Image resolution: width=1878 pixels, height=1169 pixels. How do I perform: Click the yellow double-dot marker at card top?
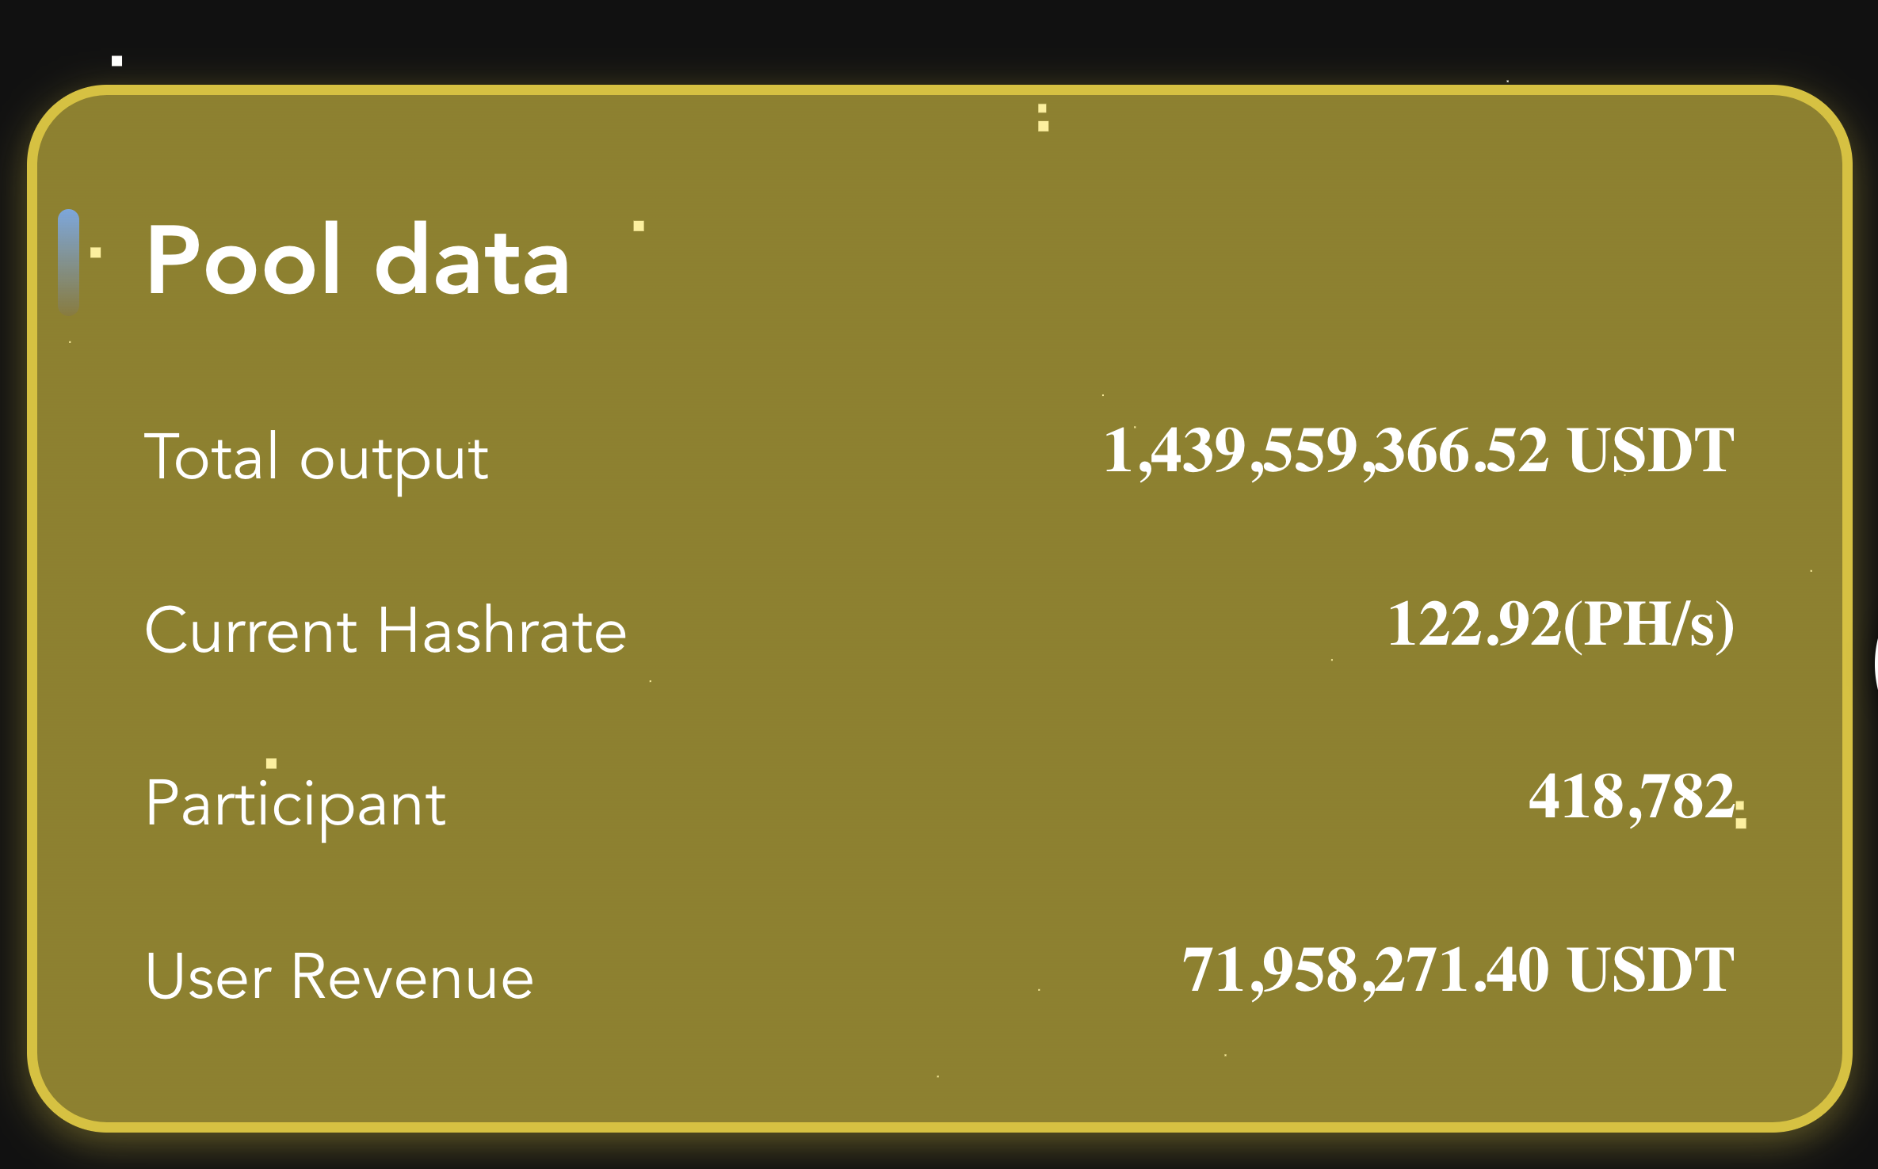point(1043,118)
